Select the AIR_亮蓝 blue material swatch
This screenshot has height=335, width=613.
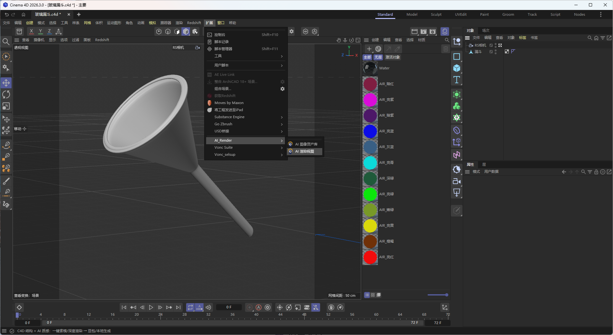point(370,131)
